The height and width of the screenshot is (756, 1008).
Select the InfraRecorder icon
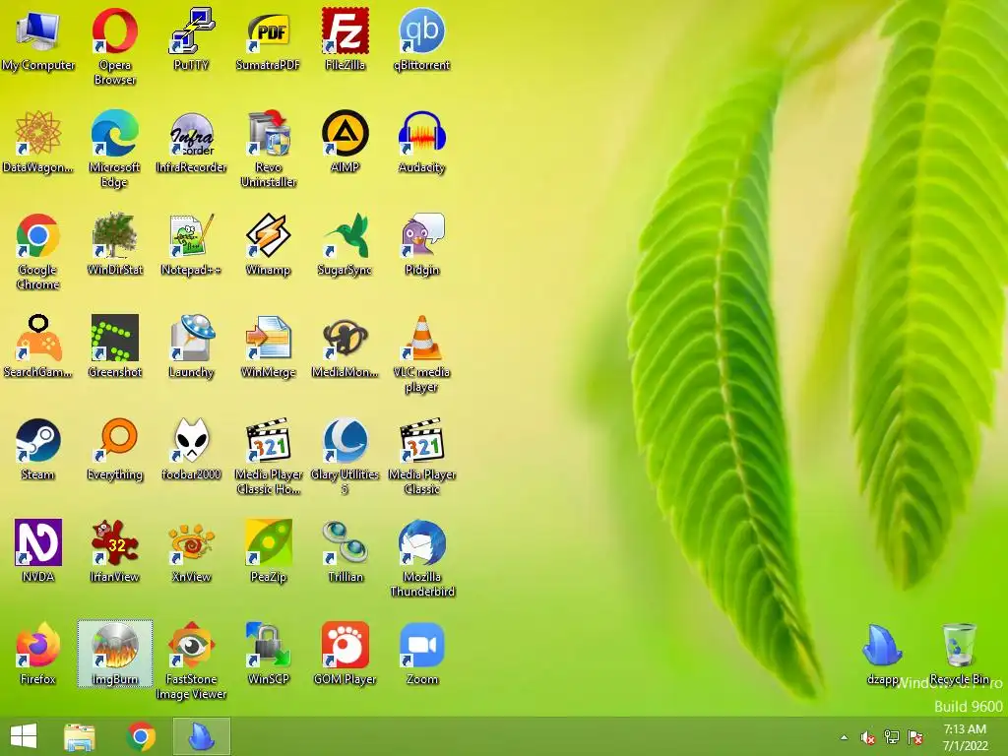(x=191, y=142)
